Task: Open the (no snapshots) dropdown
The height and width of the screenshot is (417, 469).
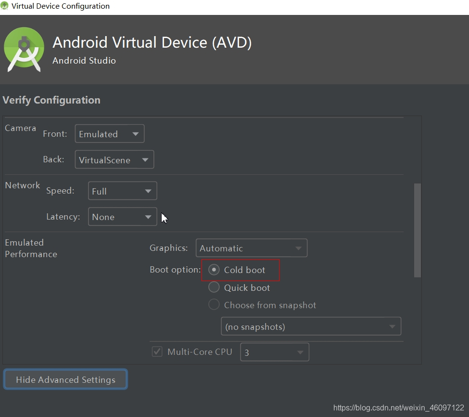Action: (x=311, y=326)
